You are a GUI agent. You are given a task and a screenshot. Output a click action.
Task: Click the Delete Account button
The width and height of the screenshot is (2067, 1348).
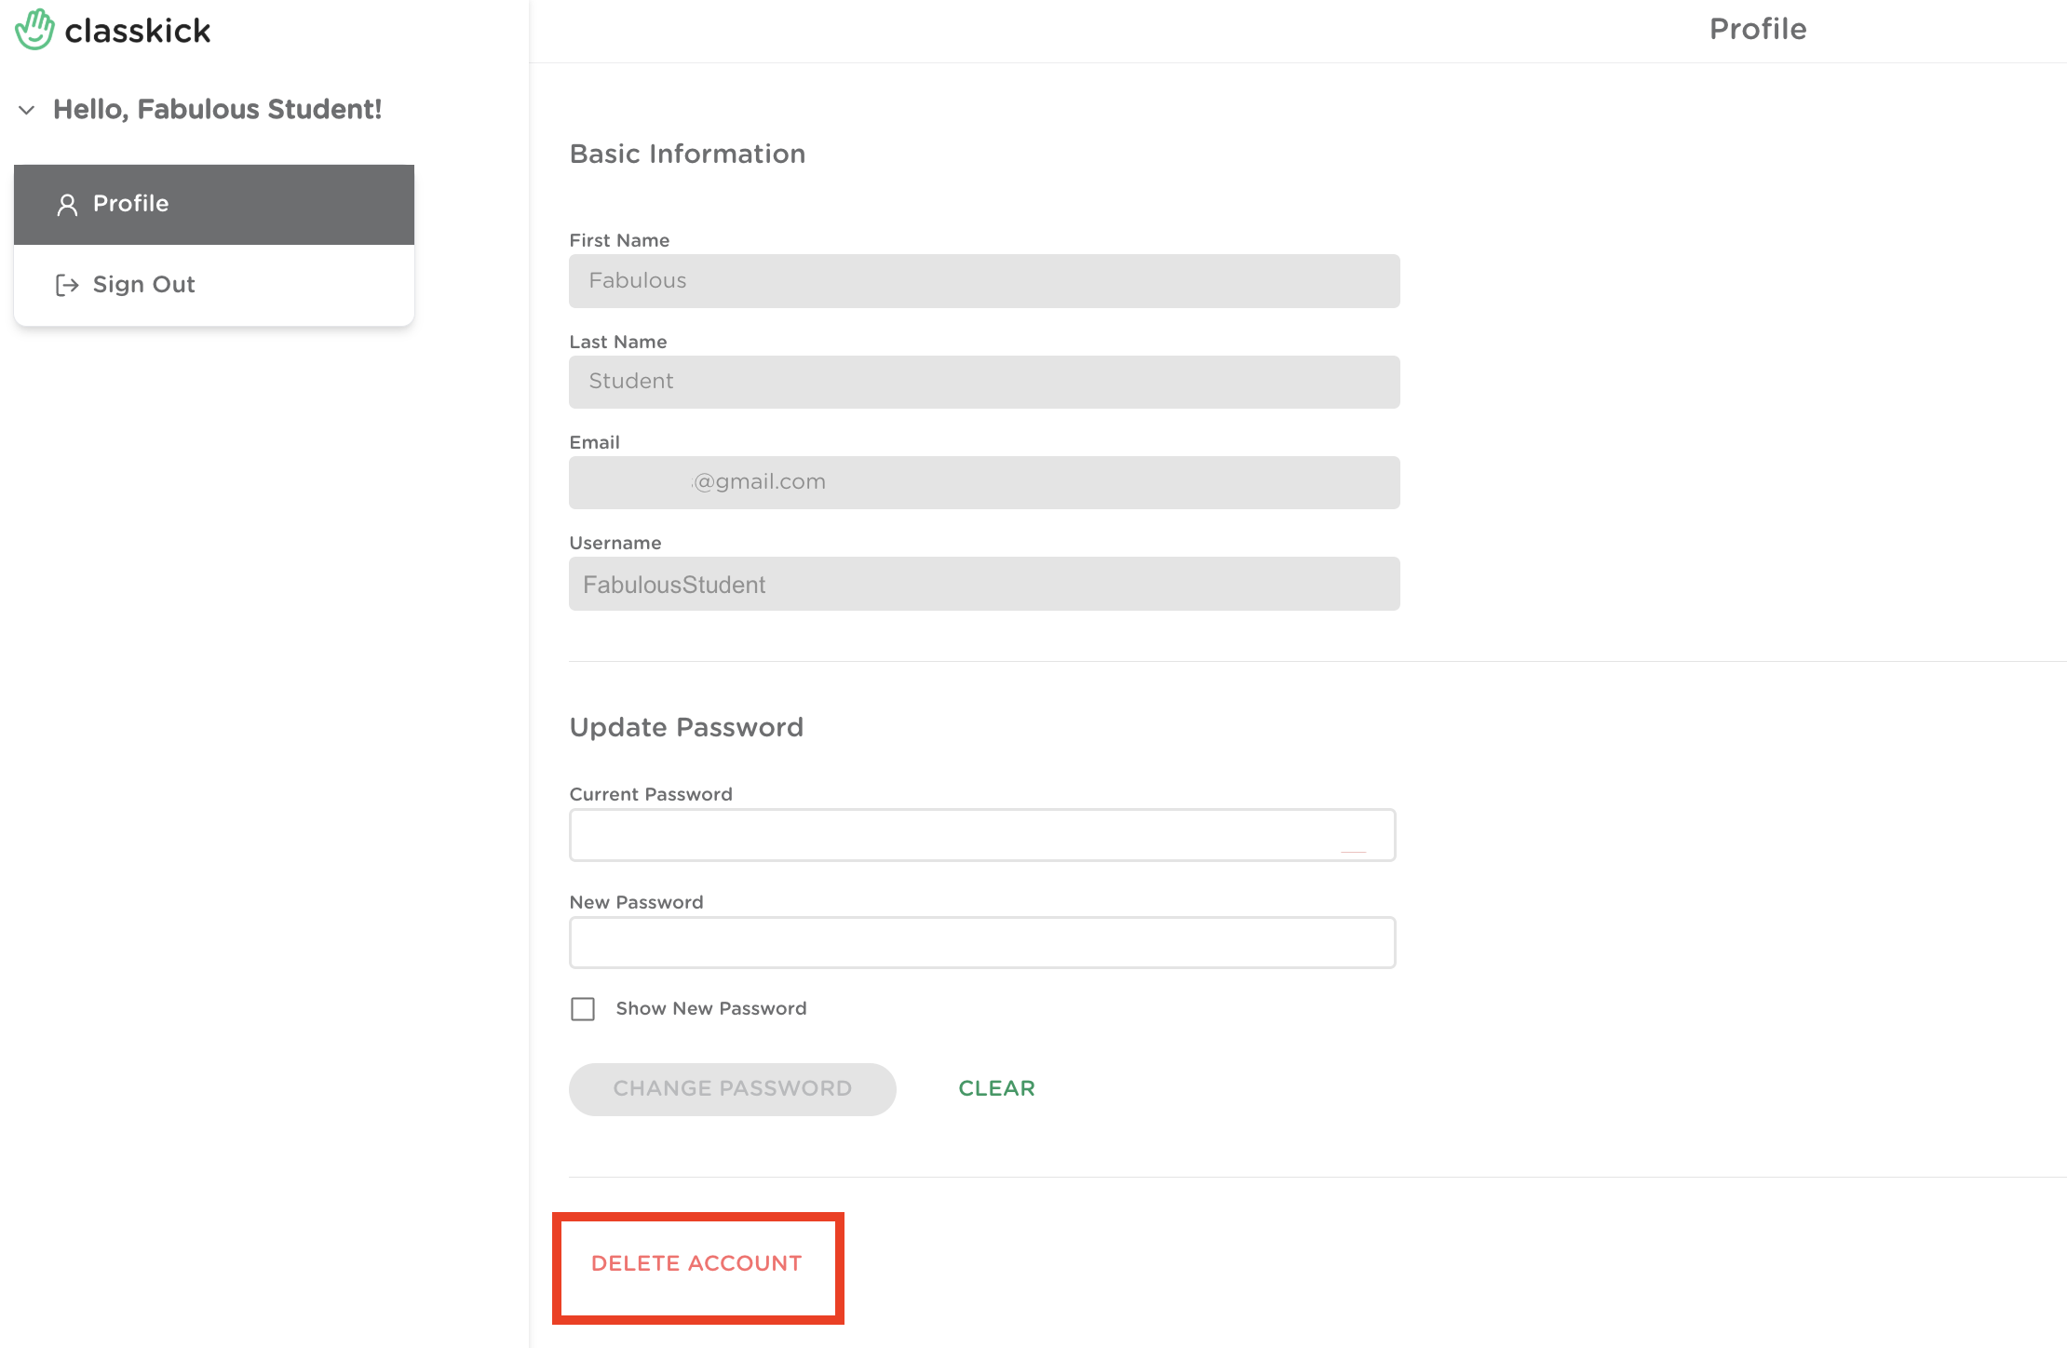pyautogui.click(x=697, y=1263)
